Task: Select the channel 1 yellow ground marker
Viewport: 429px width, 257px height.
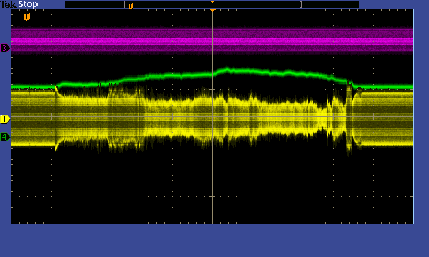Action: coord(5,119)
